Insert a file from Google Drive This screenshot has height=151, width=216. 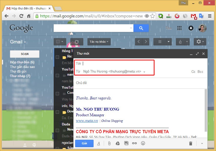tap(118, 143)
